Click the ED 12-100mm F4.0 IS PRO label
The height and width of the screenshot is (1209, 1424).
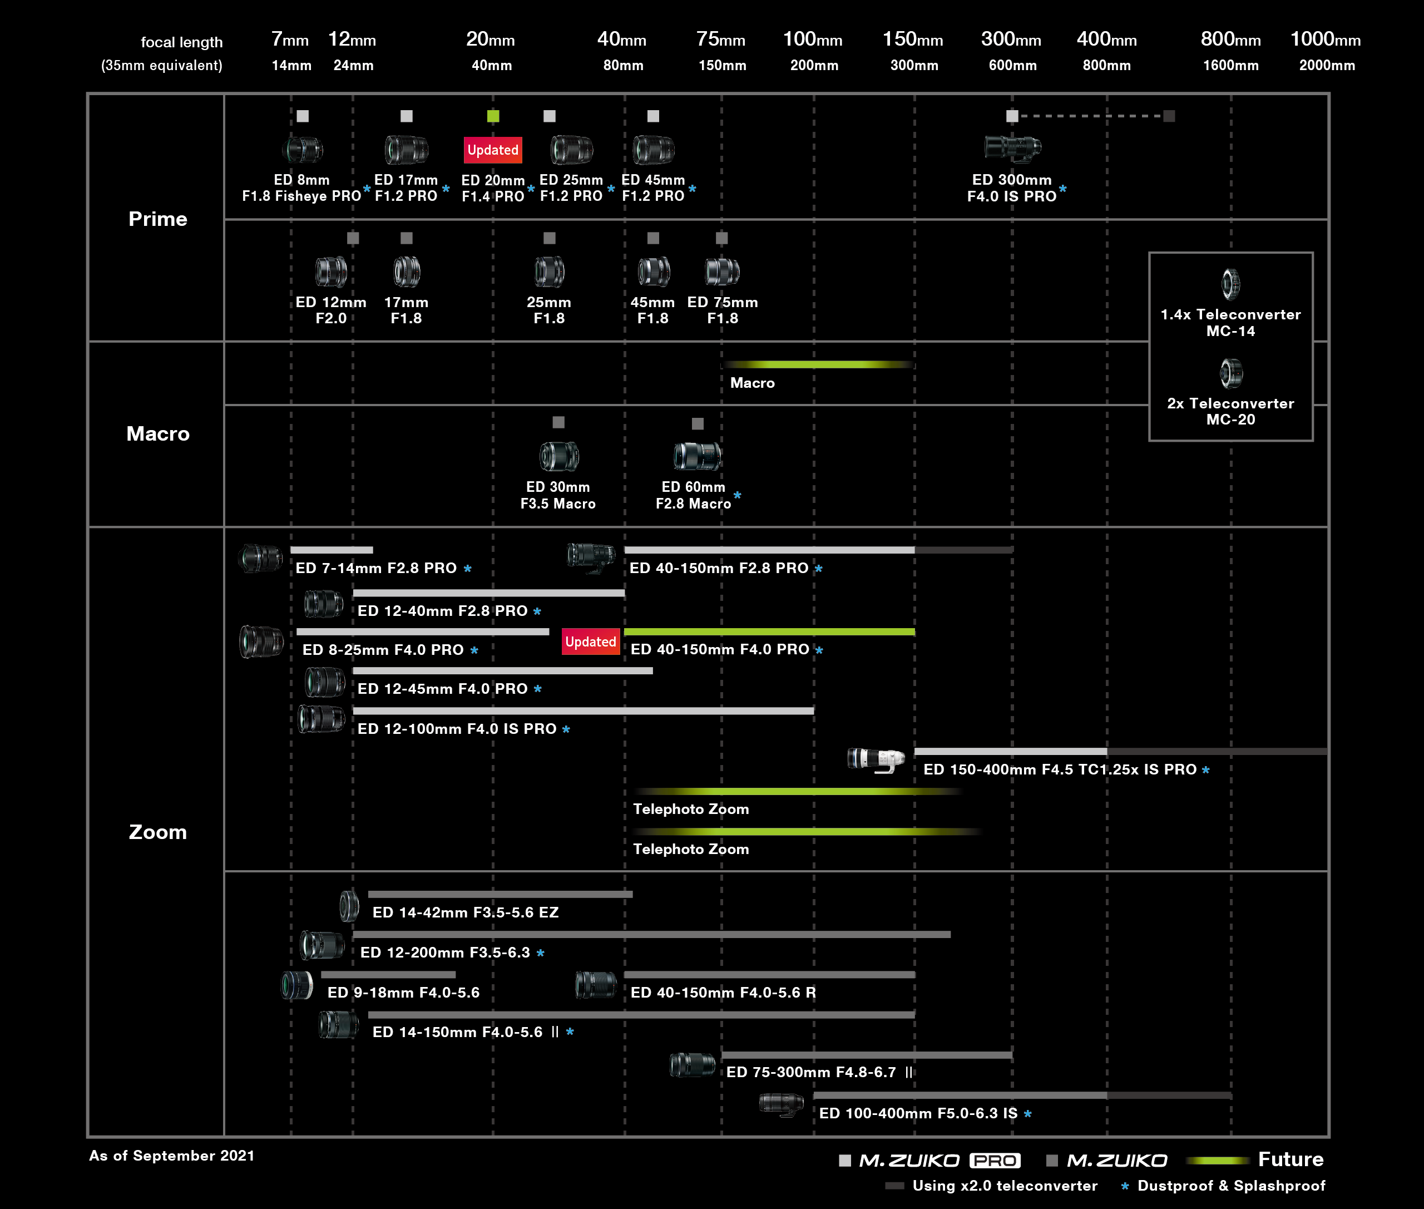click(456, 728)
